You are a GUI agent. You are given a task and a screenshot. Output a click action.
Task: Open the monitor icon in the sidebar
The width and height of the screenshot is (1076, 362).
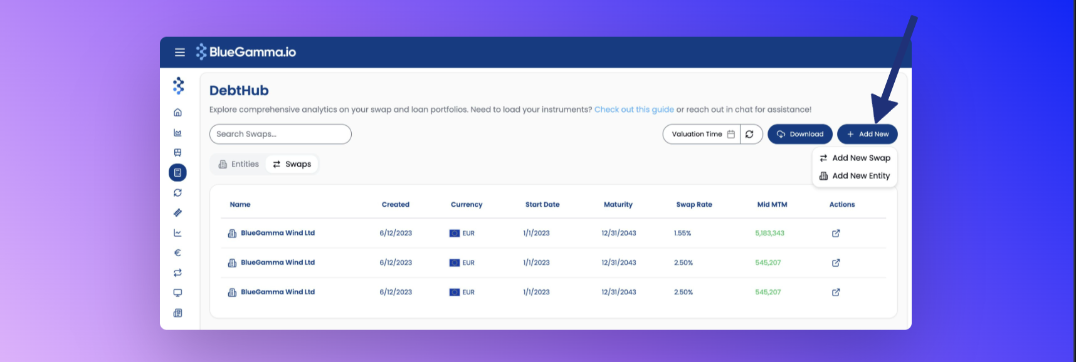[x=177, y=292]
